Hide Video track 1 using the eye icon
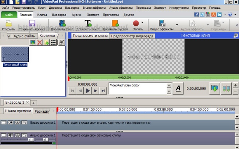 [x=11, y=122]
